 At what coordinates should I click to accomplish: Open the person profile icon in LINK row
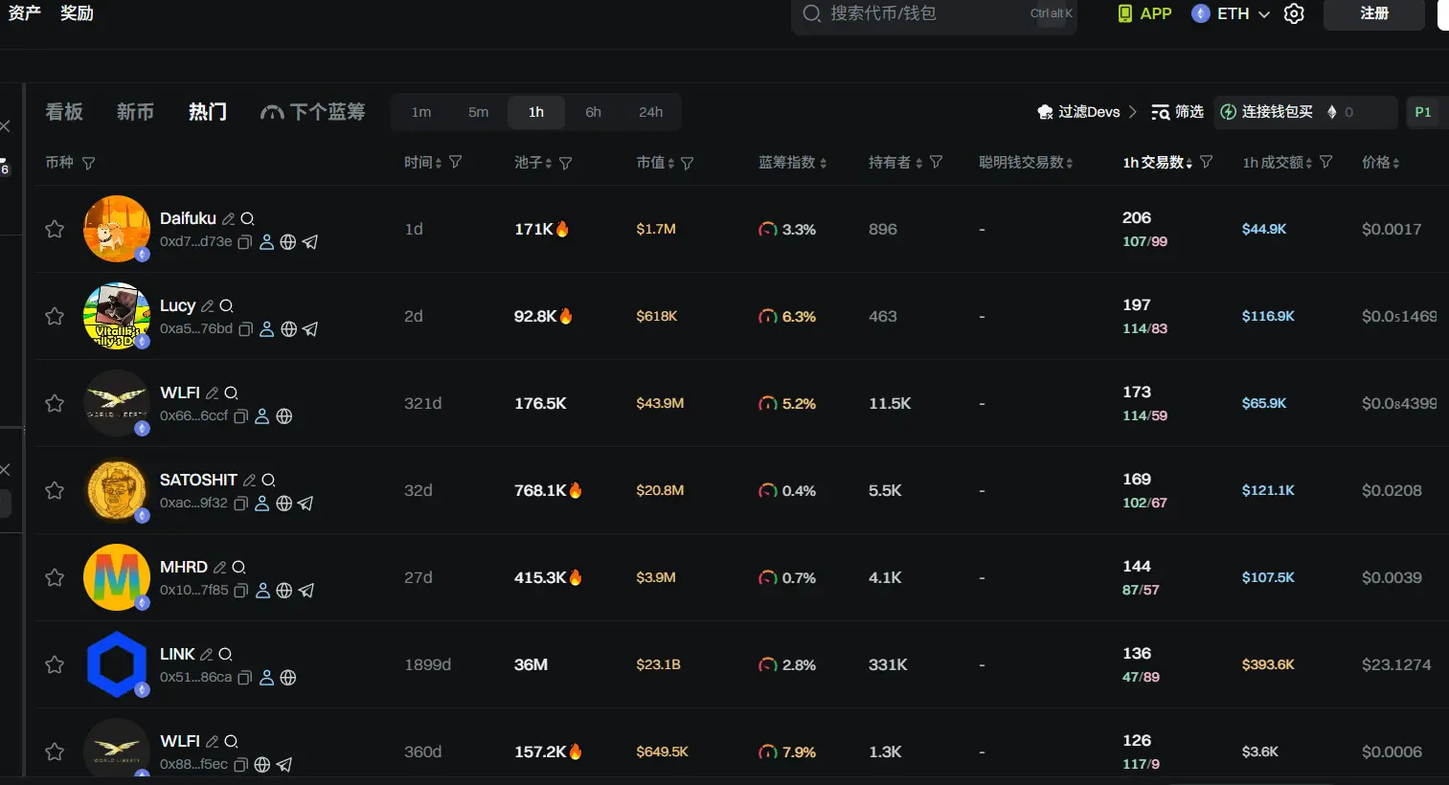(267, 678)
